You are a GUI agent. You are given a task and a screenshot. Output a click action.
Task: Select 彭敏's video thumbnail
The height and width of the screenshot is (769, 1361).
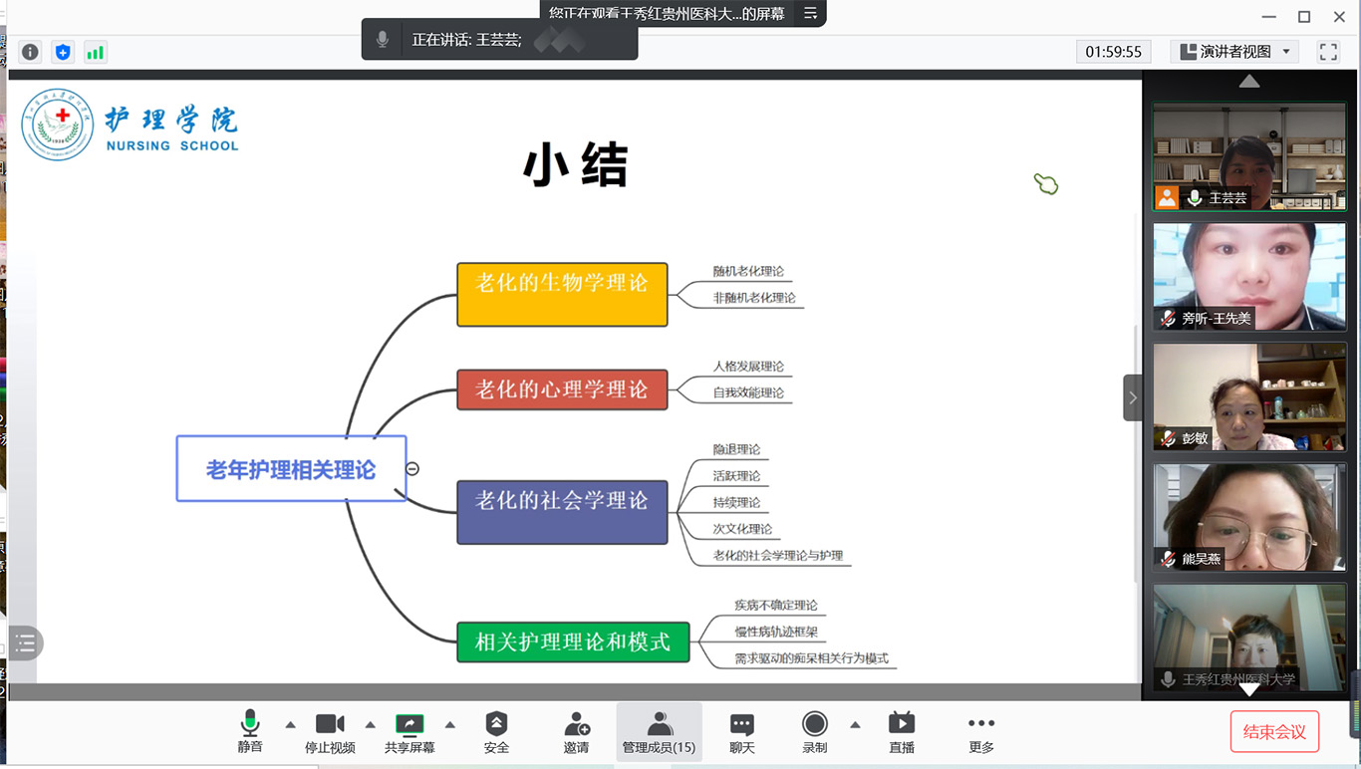1249,397
